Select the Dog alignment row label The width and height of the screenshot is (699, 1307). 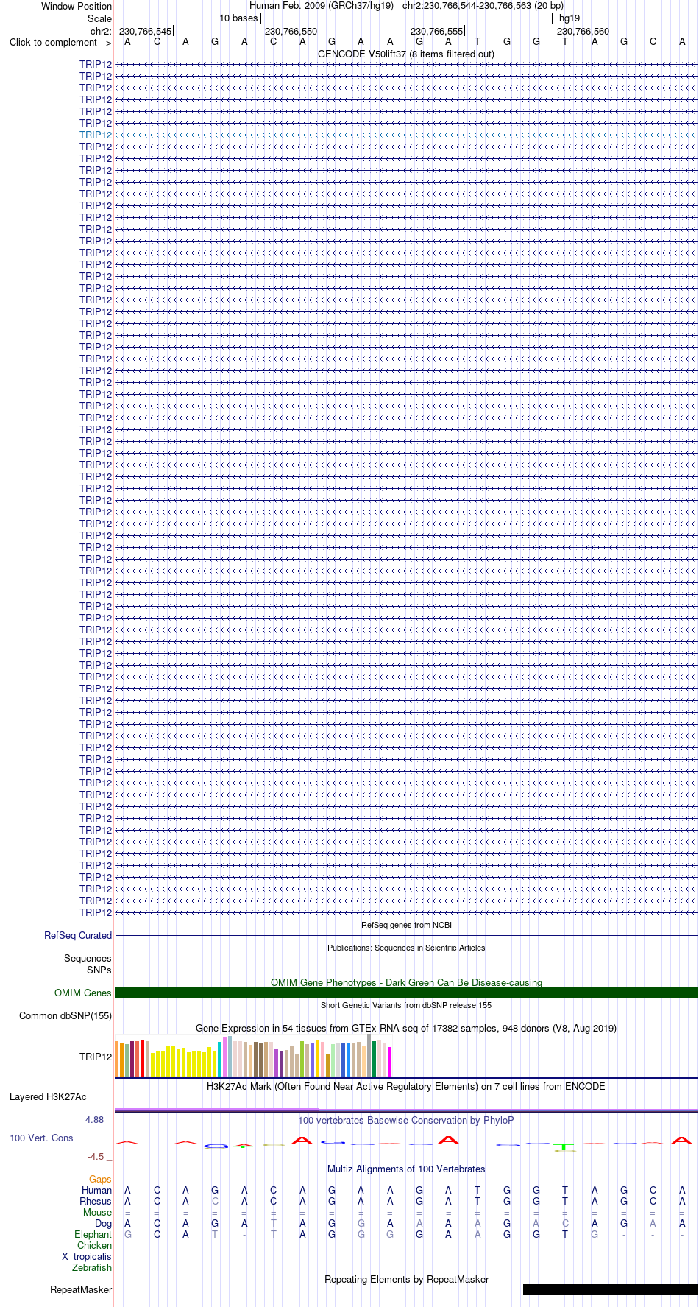103,1224
